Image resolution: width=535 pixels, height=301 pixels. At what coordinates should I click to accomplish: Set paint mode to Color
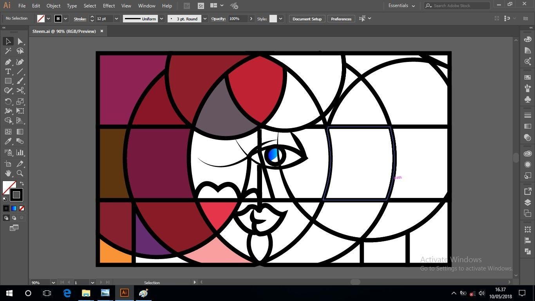pos(6,208)
